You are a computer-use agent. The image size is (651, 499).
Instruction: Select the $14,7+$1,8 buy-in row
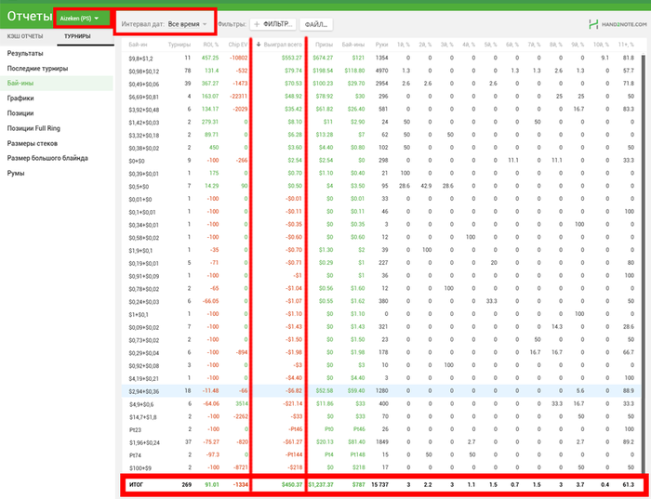(381, 417)
